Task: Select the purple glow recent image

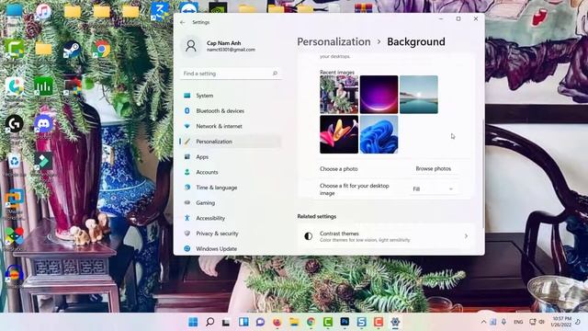Action: click(379, 95)
